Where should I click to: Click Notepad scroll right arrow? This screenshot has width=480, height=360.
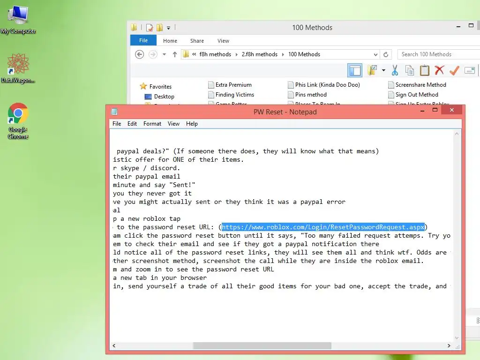(449, 345)
